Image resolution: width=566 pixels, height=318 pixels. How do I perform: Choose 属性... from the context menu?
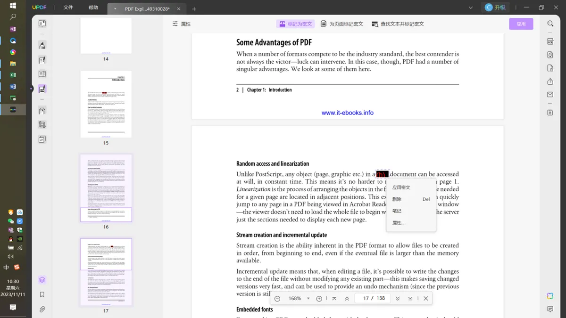[x=411, y=223]
